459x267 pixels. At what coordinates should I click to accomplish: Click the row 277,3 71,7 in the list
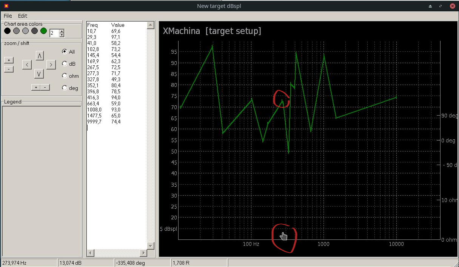point(104,73)
